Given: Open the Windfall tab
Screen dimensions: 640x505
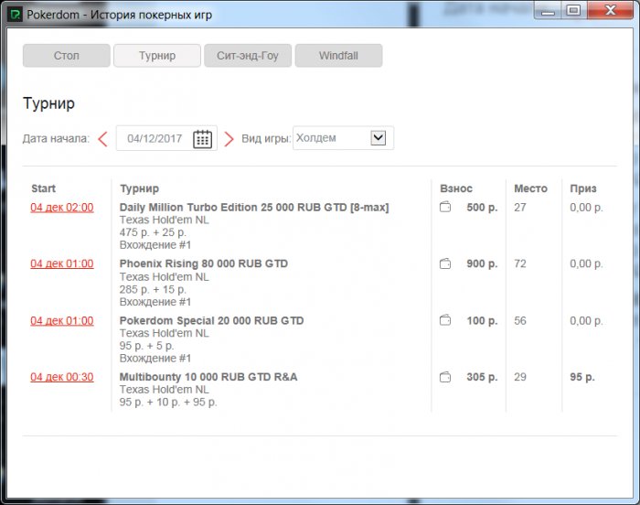Looking at the screenshot, I should click(339, 56).
